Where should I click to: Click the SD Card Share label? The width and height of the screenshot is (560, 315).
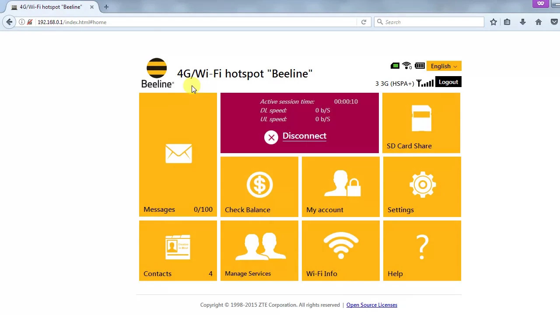point(409,146)
